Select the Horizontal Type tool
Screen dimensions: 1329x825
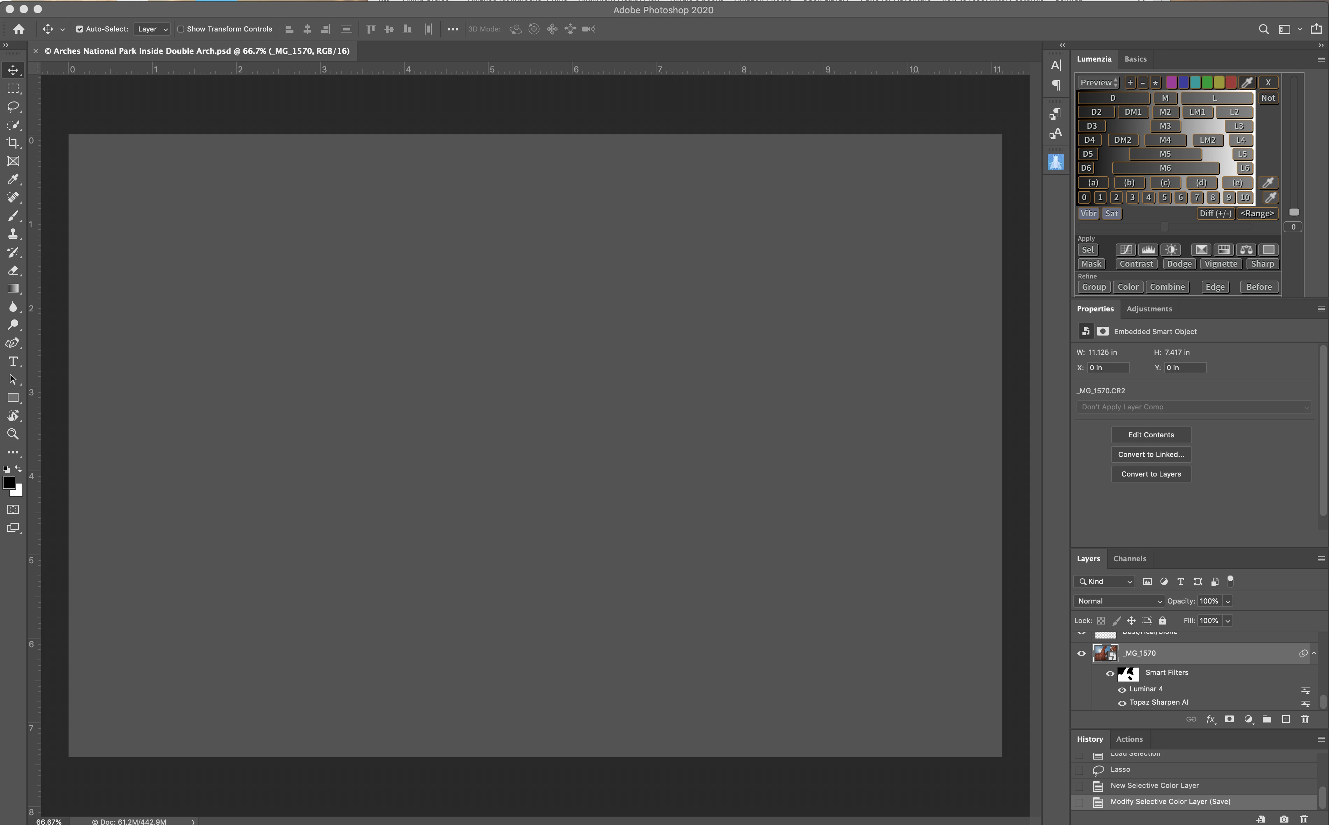tap(13, 361)
